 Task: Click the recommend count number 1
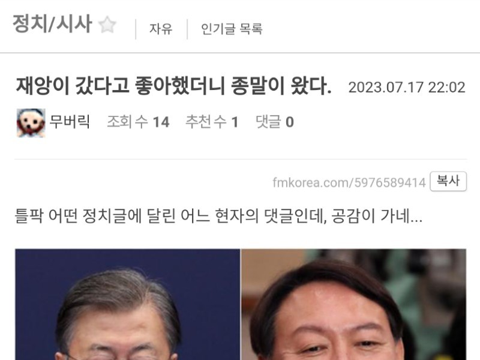coord(235,122)
